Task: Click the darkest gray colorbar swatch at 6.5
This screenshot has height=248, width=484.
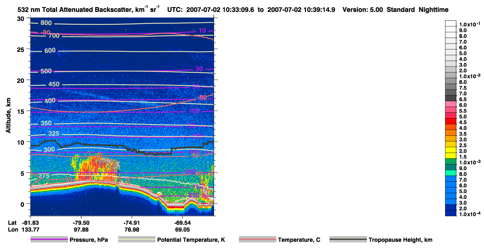Action: click(451, 98)
